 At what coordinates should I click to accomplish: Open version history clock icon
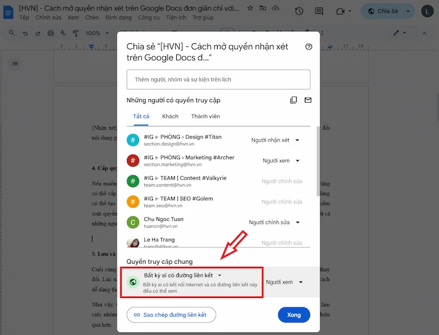point(299,11)
